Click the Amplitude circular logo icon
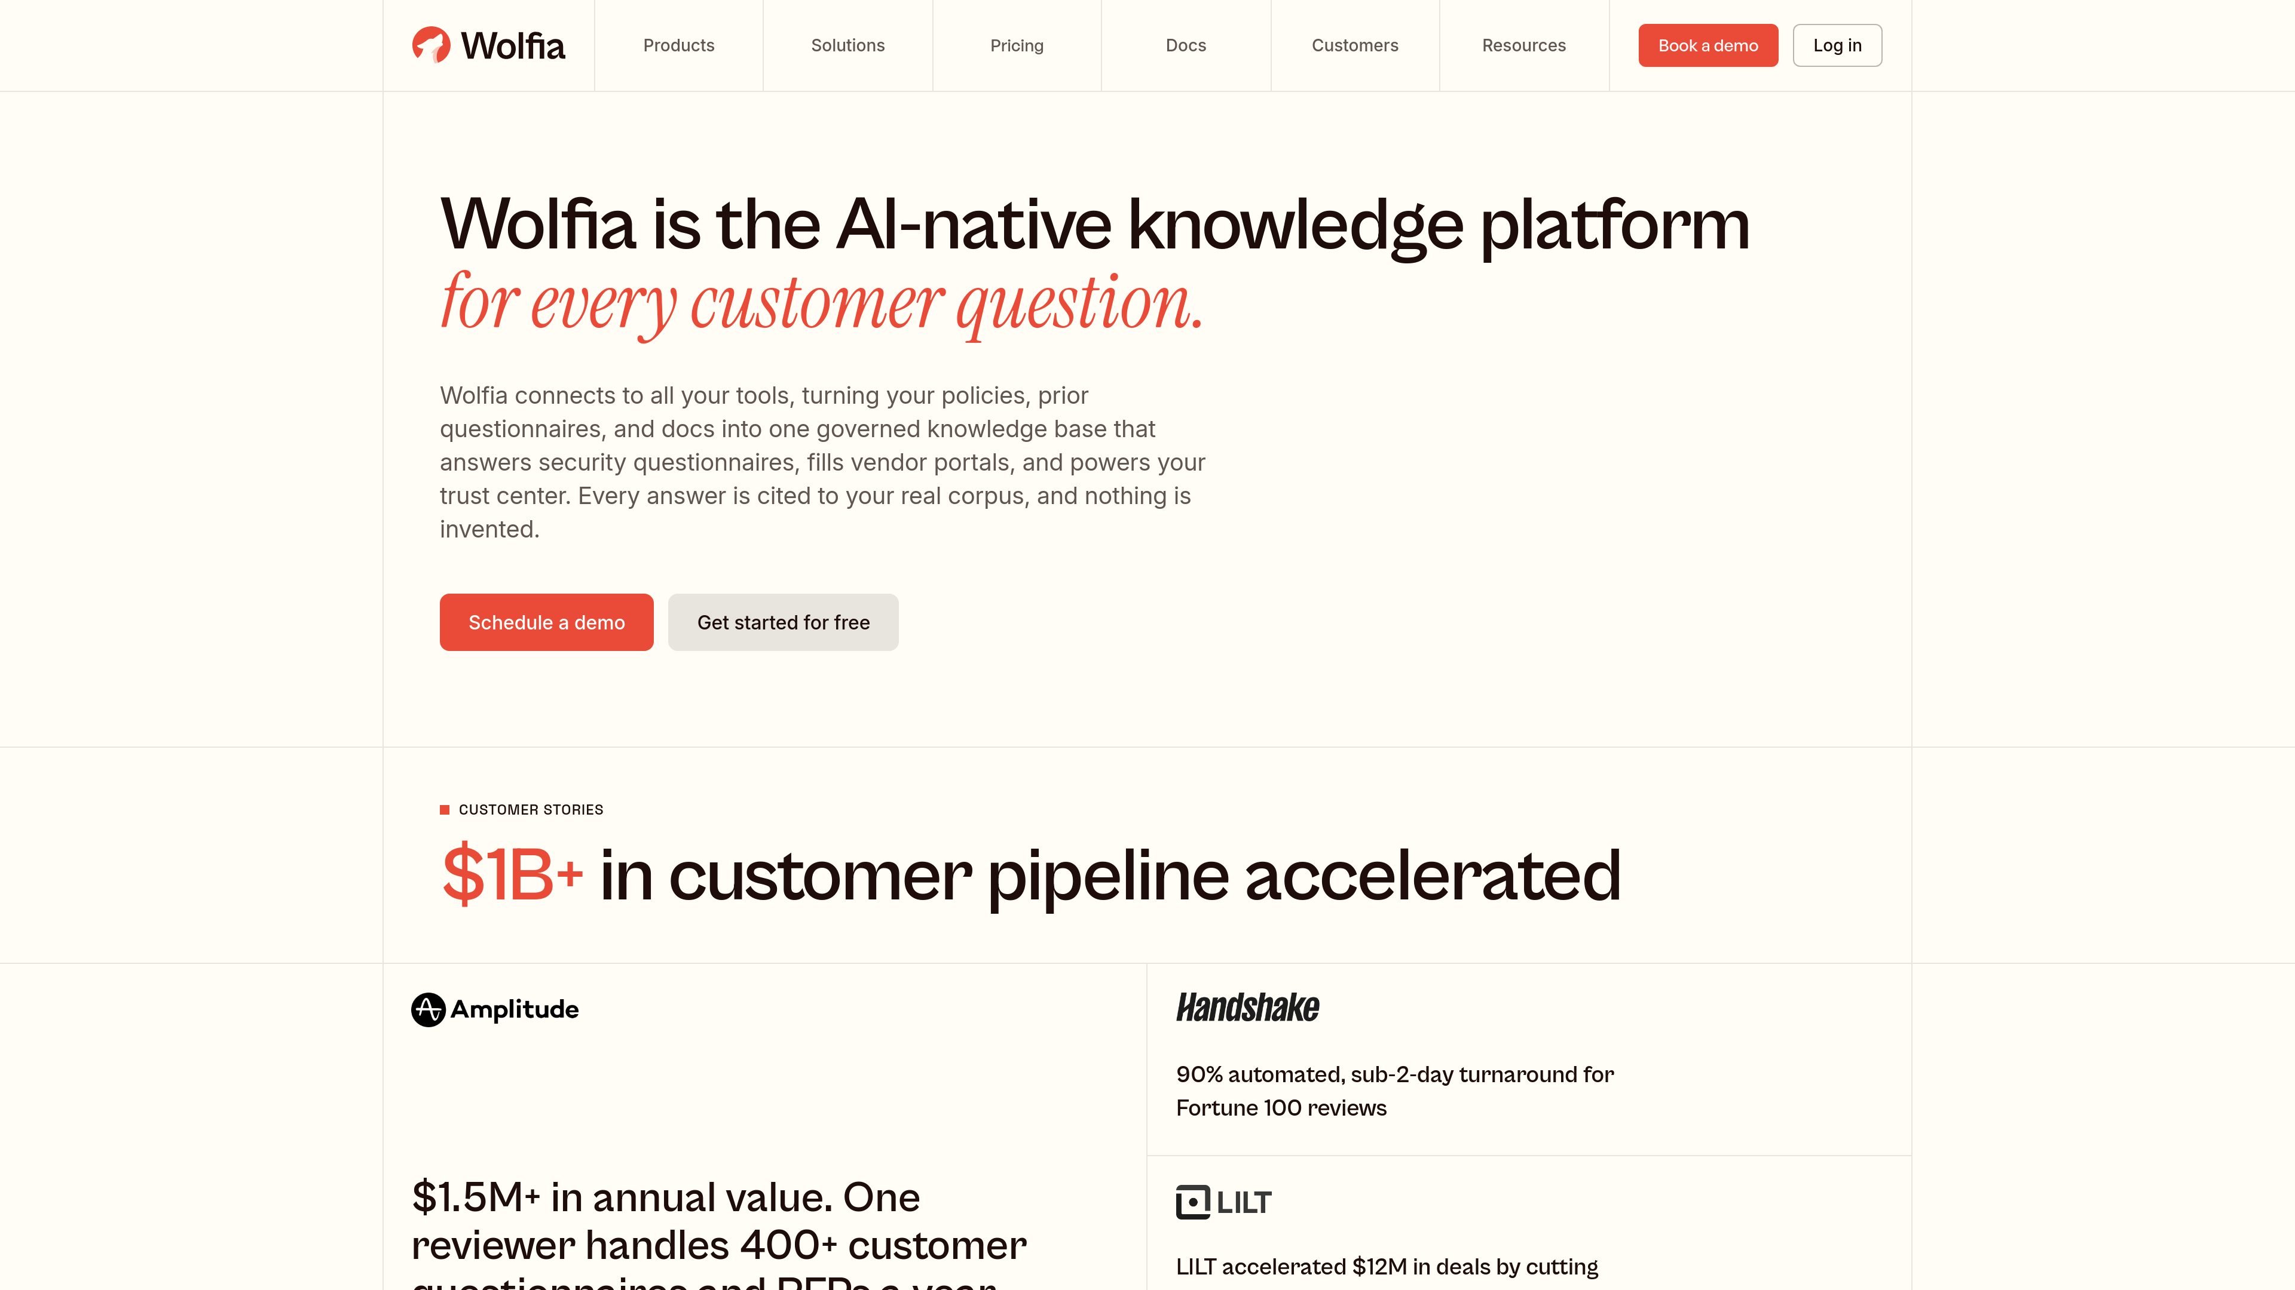2295x1290 pixels. click(429, 1009)
